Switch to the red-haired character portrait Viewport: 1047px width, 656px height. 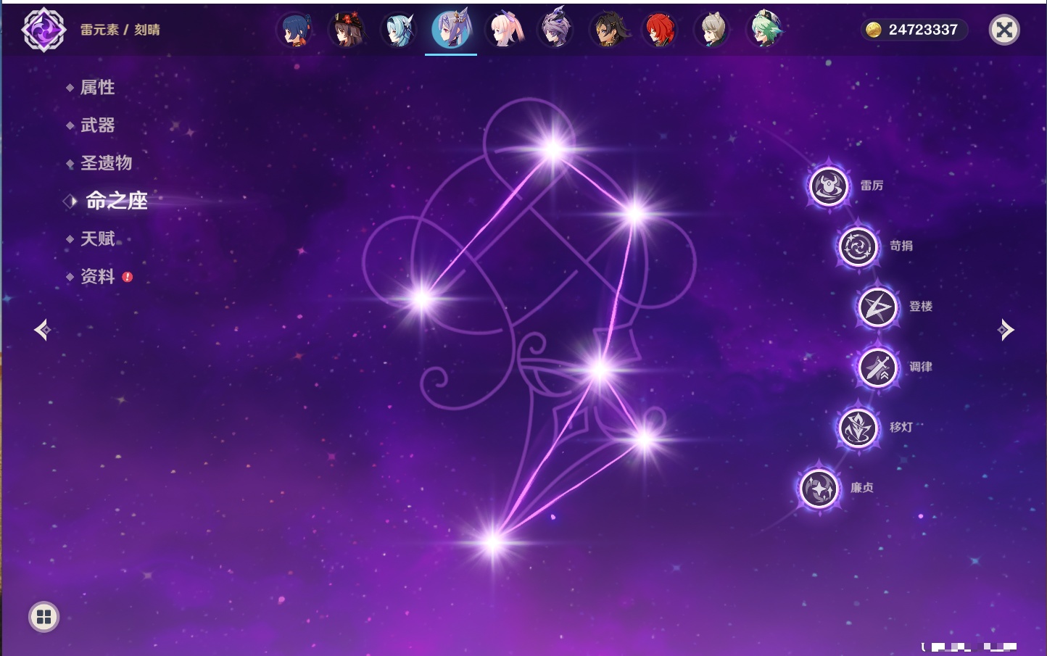click(659, 30)
